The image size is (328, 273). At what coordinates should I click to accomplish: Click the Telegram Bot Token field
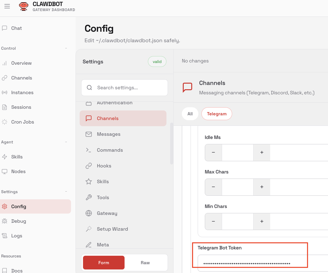(256, 263)
